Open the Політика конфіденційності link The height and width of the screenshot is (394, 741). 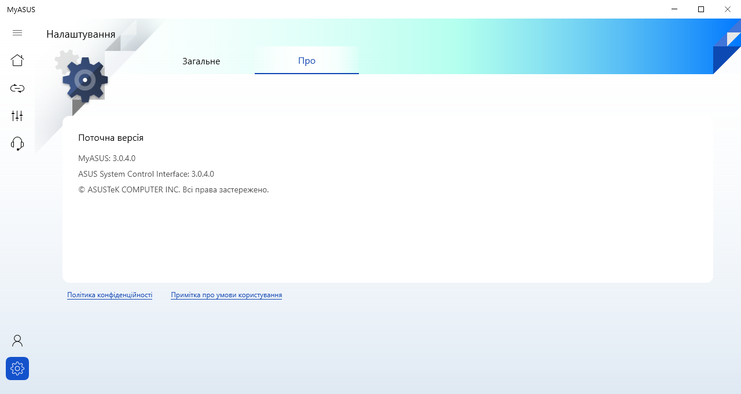(x=110, y=295)
